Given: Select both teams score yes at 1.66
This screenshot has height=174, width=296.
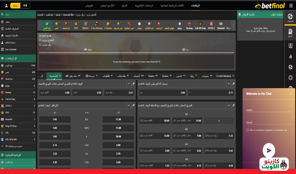Looking at the screenshot, I should [x=163, y=93].
